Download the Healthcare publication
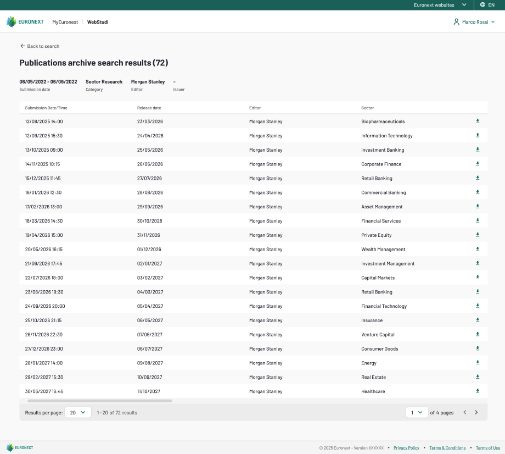This screenshot has width=505, height=454. 478,391
